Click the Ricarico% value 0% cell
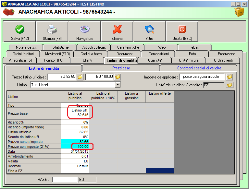 (75, 122)
